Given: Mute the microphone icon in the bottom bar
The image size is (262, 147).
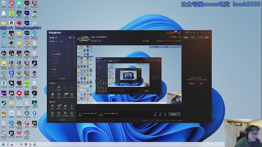Looking at the screenshot, I should tap(80, 113).
